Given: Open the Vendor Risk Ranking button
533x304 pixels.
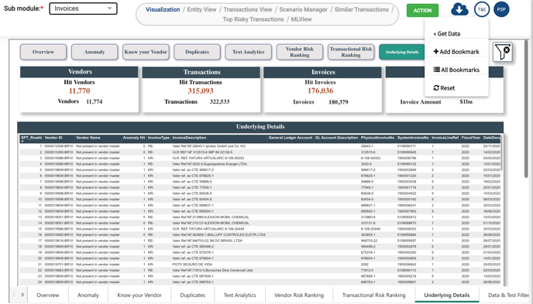Looking at the screenshot, I should [x=300, y=52].
